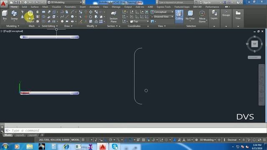Open the Annotate ribbon tab
Viewport: 267px width, 150px height.
point(94,7)
